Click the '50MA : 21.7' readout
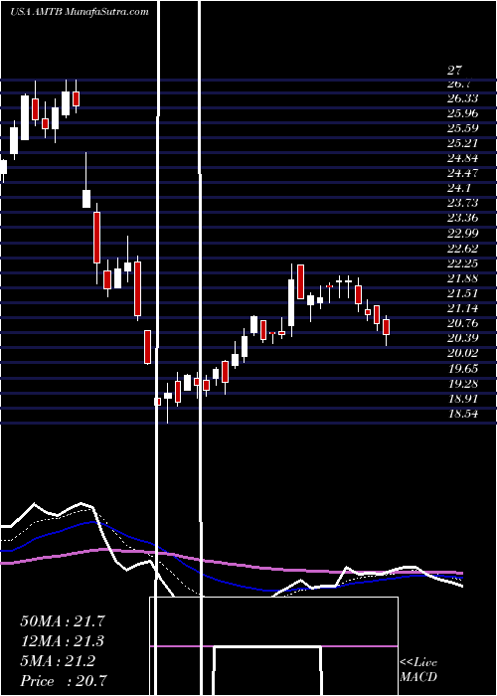Viewport: 497px width, 696px height. [65, 621]
